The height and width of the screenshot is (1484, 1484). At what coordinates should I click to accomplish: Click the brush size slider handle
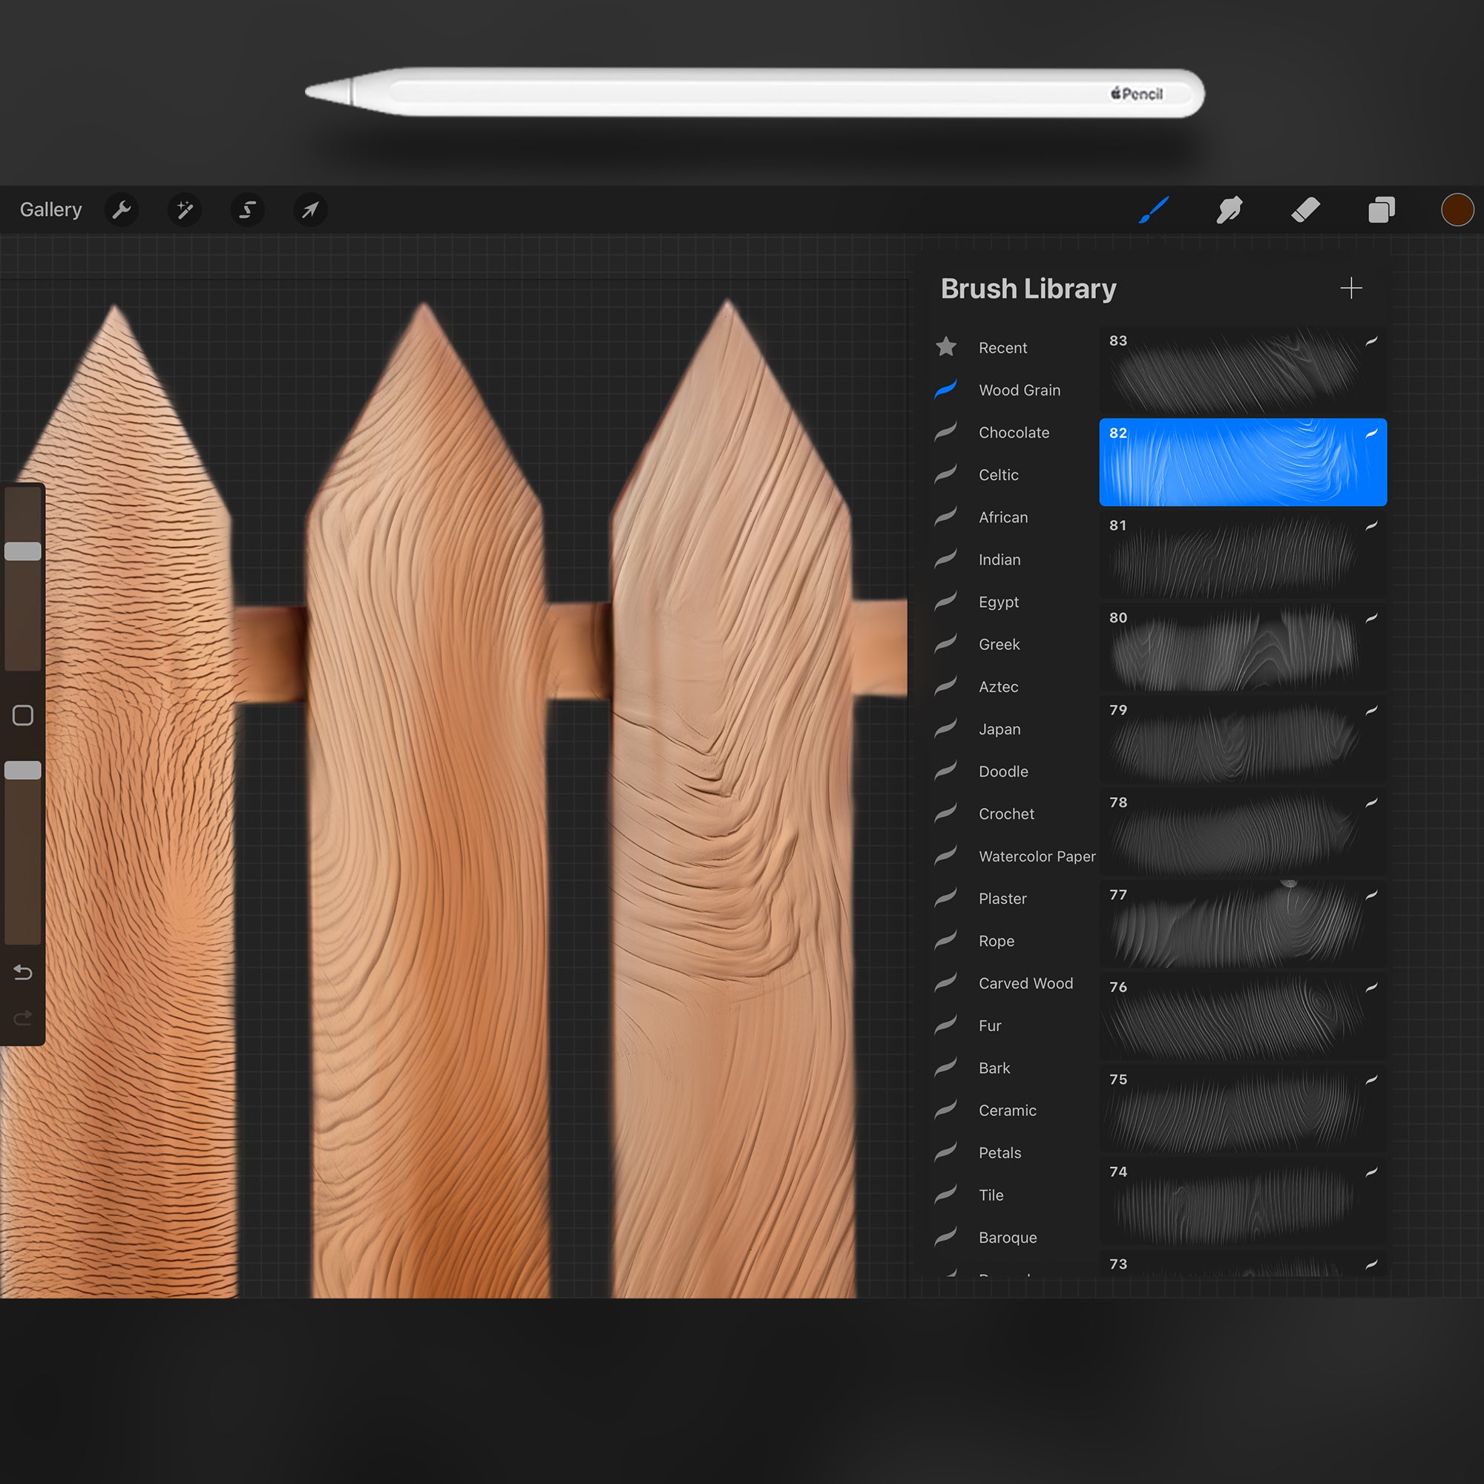[x=23, y=551]
